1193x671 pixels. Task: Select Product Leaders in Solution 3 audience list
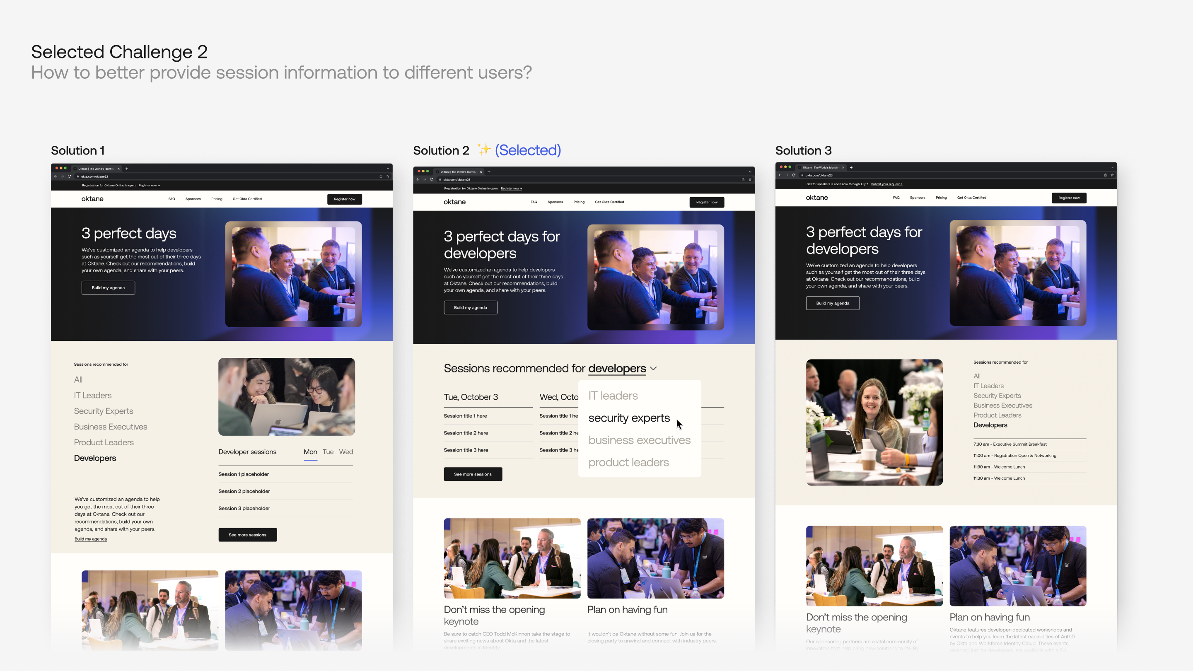997,415
